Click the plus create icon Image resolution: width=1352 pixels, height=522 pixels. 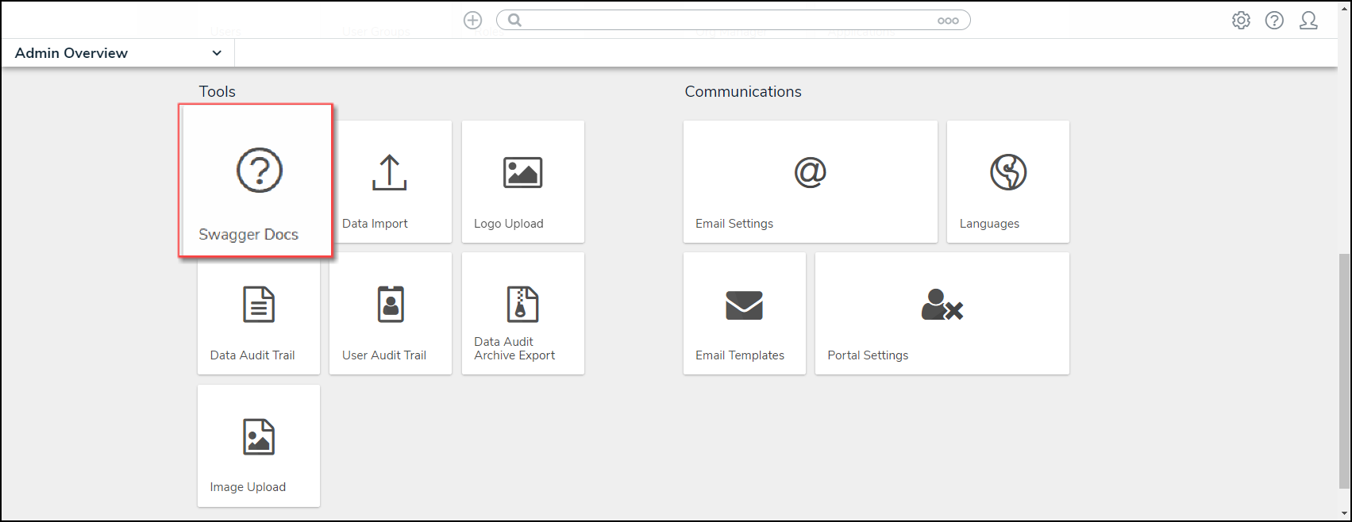[472, 21]
